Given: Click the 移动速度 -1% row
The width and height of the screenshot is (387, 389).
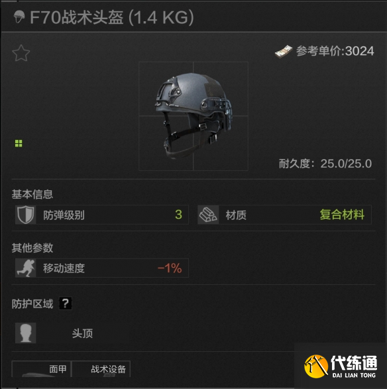Looking at the screenshot, I should coord(101,268).
